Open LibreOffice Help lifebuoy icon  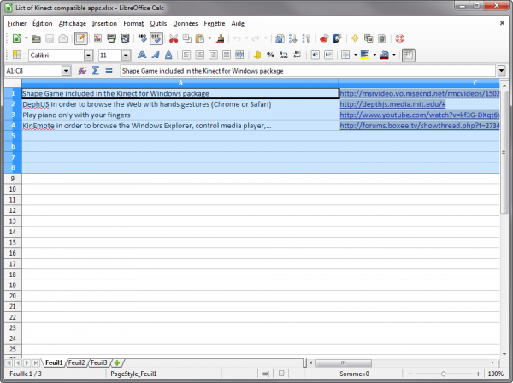[399, 38]
